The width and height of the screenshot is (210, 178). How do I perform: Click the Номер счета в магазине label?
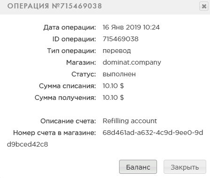pyautogui.click(x=54, y=133)
